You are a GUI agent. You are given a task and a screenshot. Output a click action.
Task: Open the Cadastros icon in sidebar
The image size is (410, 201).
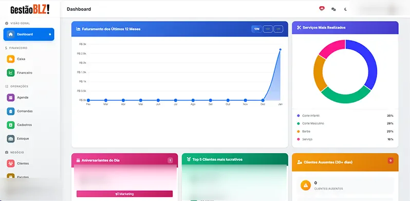11,125
